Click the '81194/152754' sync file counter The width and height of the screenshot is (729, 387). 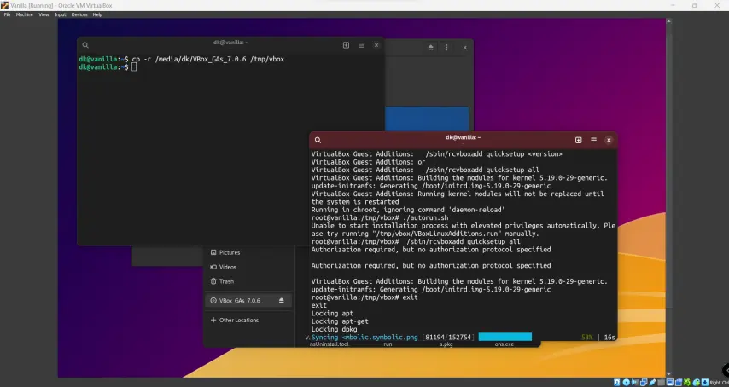pyautogui.click(x=449, y=338)
